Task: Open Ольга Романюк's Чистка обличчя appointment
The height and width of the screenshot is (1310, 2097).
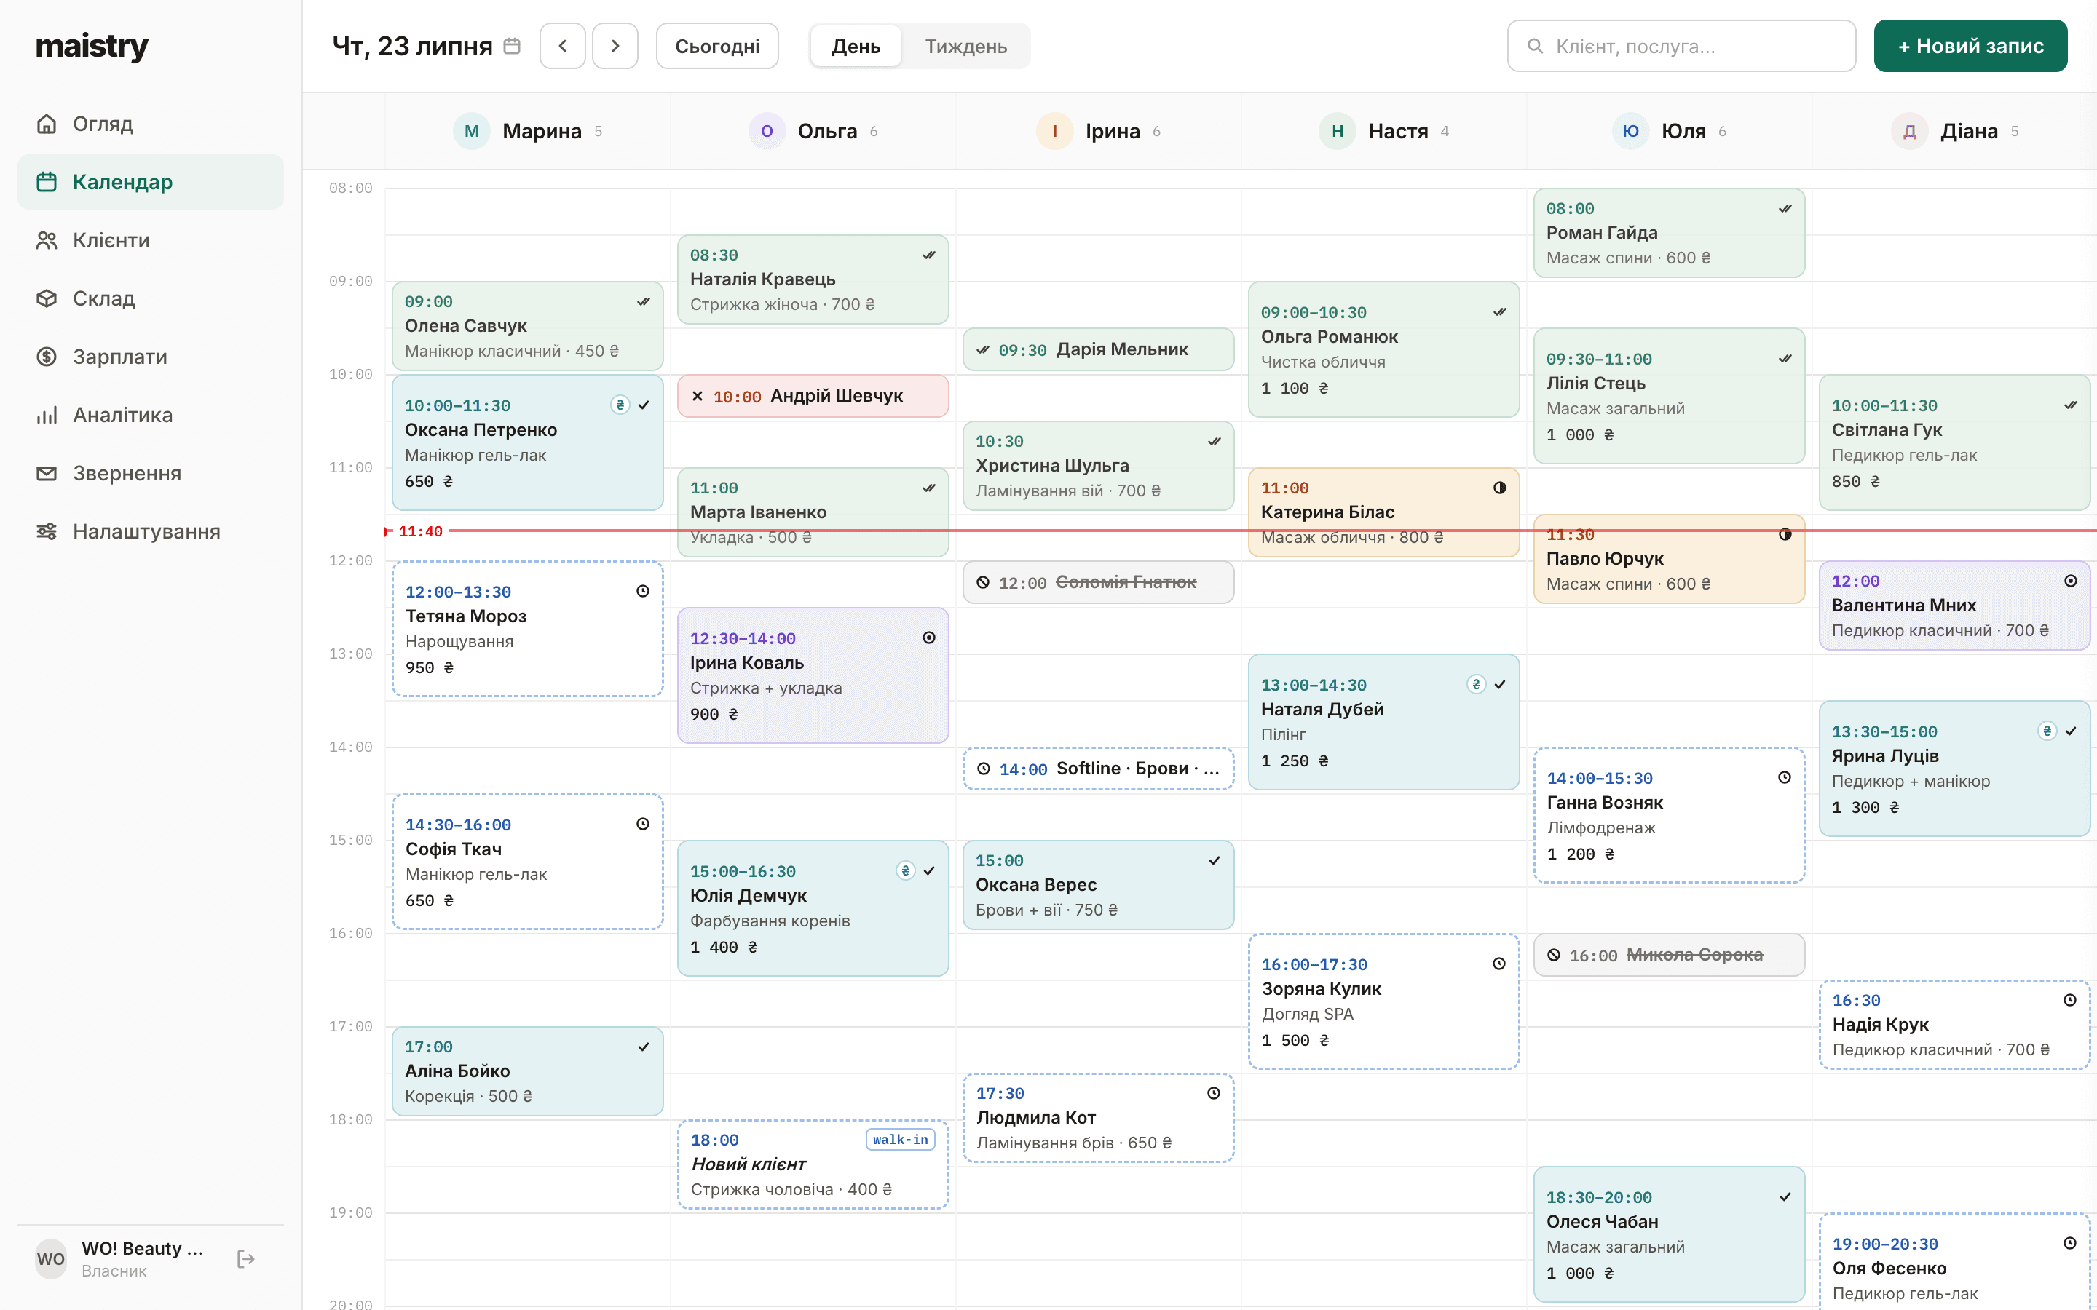Action: (1384, 349)
